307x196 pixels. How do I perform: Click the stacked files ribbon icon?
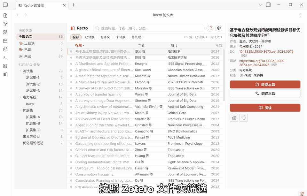click(x=5, y=49)
